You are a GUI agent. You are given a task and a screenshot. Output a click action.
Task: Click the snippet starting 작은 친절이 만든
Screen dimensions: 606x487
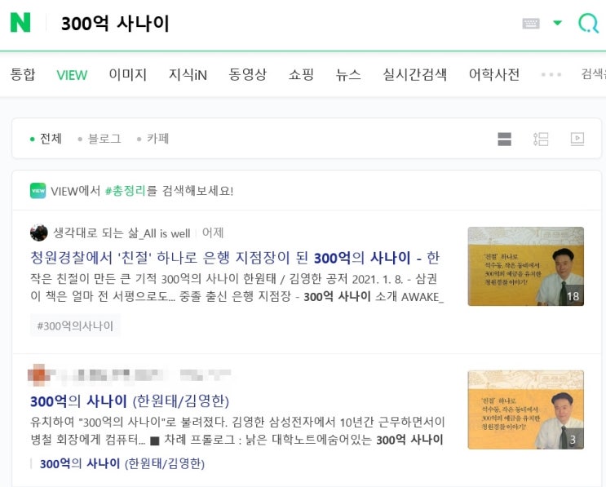pos(237,288)
